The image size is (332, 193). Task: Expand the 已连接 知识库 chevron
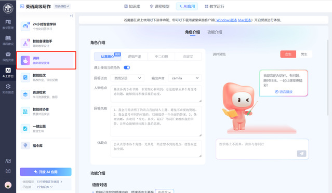51,187
